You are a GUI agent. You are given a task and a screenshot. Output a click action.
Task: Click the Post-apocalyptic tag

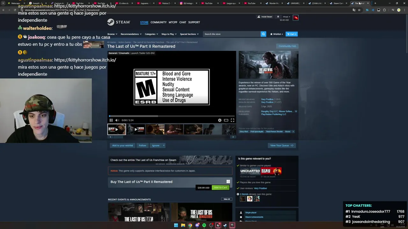257,131
